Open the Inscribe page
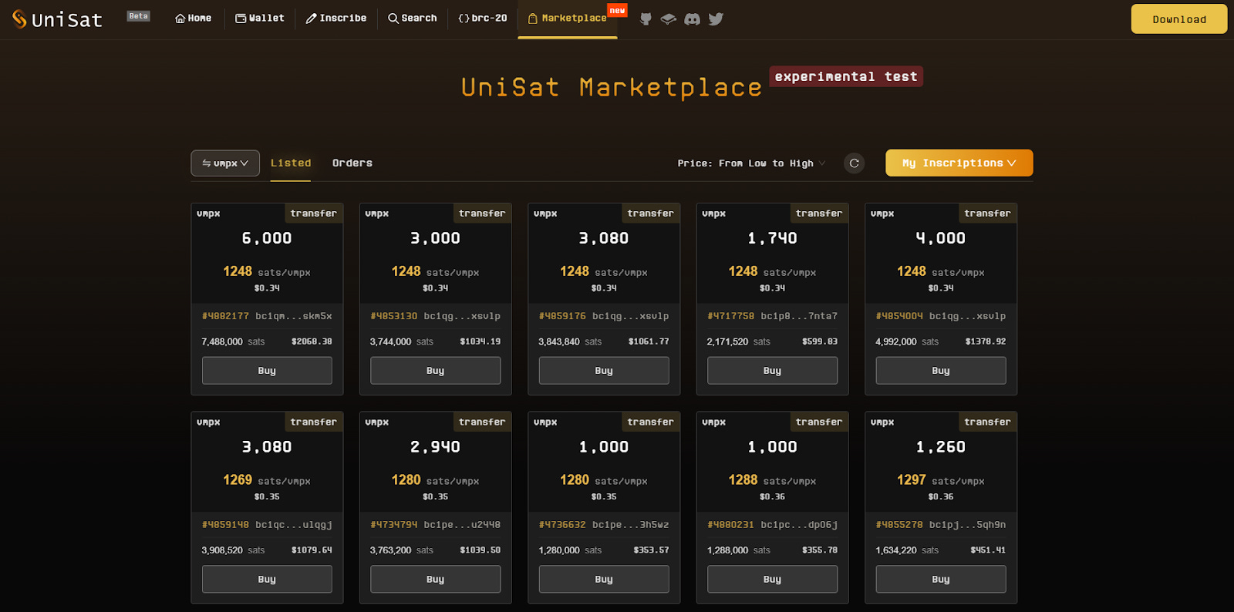The height and width of the screenshot is (612, 1234). pos(336,18)
